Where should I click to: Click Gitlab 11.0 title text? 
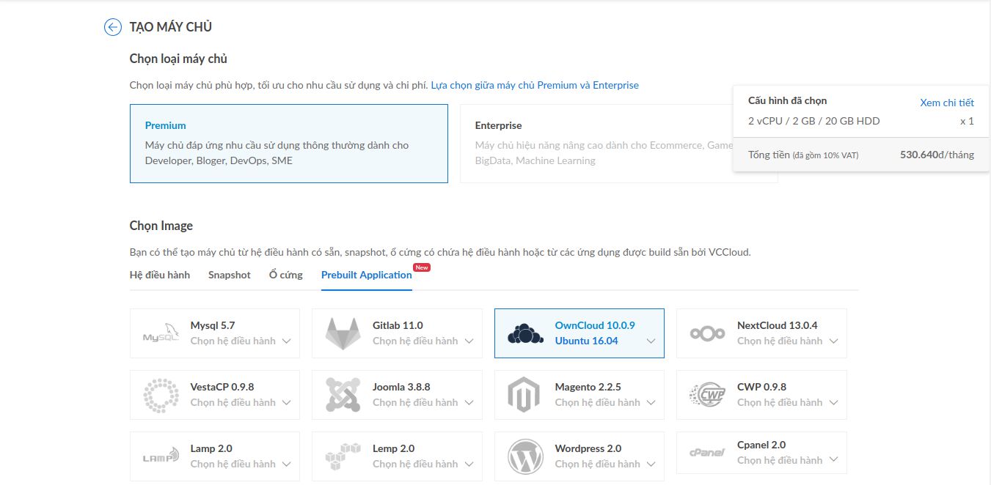(398, 325)
